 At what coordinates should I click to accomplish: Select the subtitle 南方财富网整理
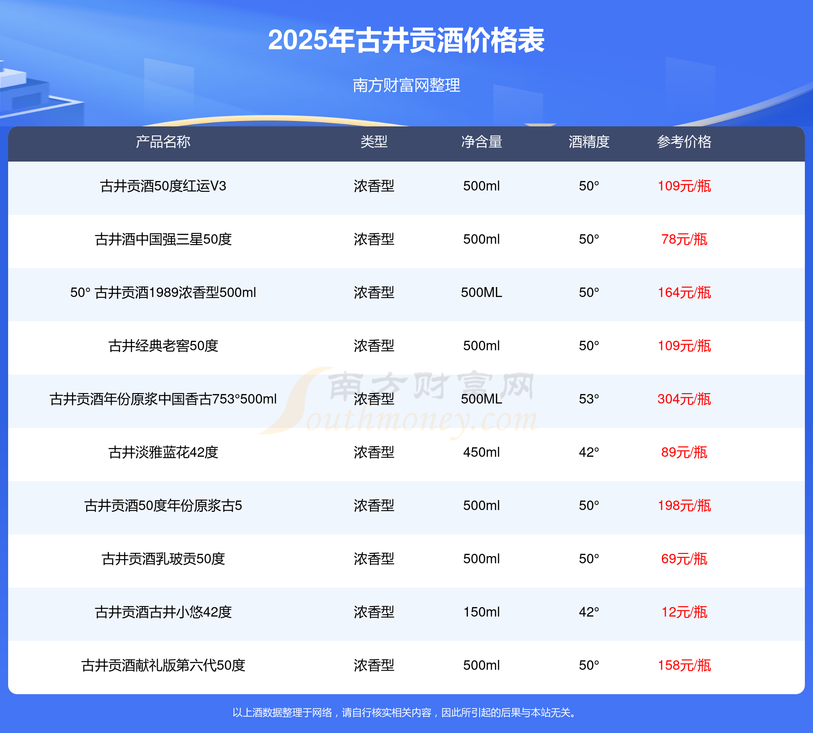[406, 85]
